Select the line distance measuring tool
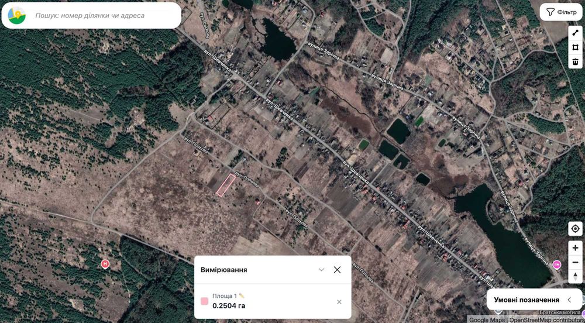The width and height of the screenshot is (585, 323). pos(575,33)
